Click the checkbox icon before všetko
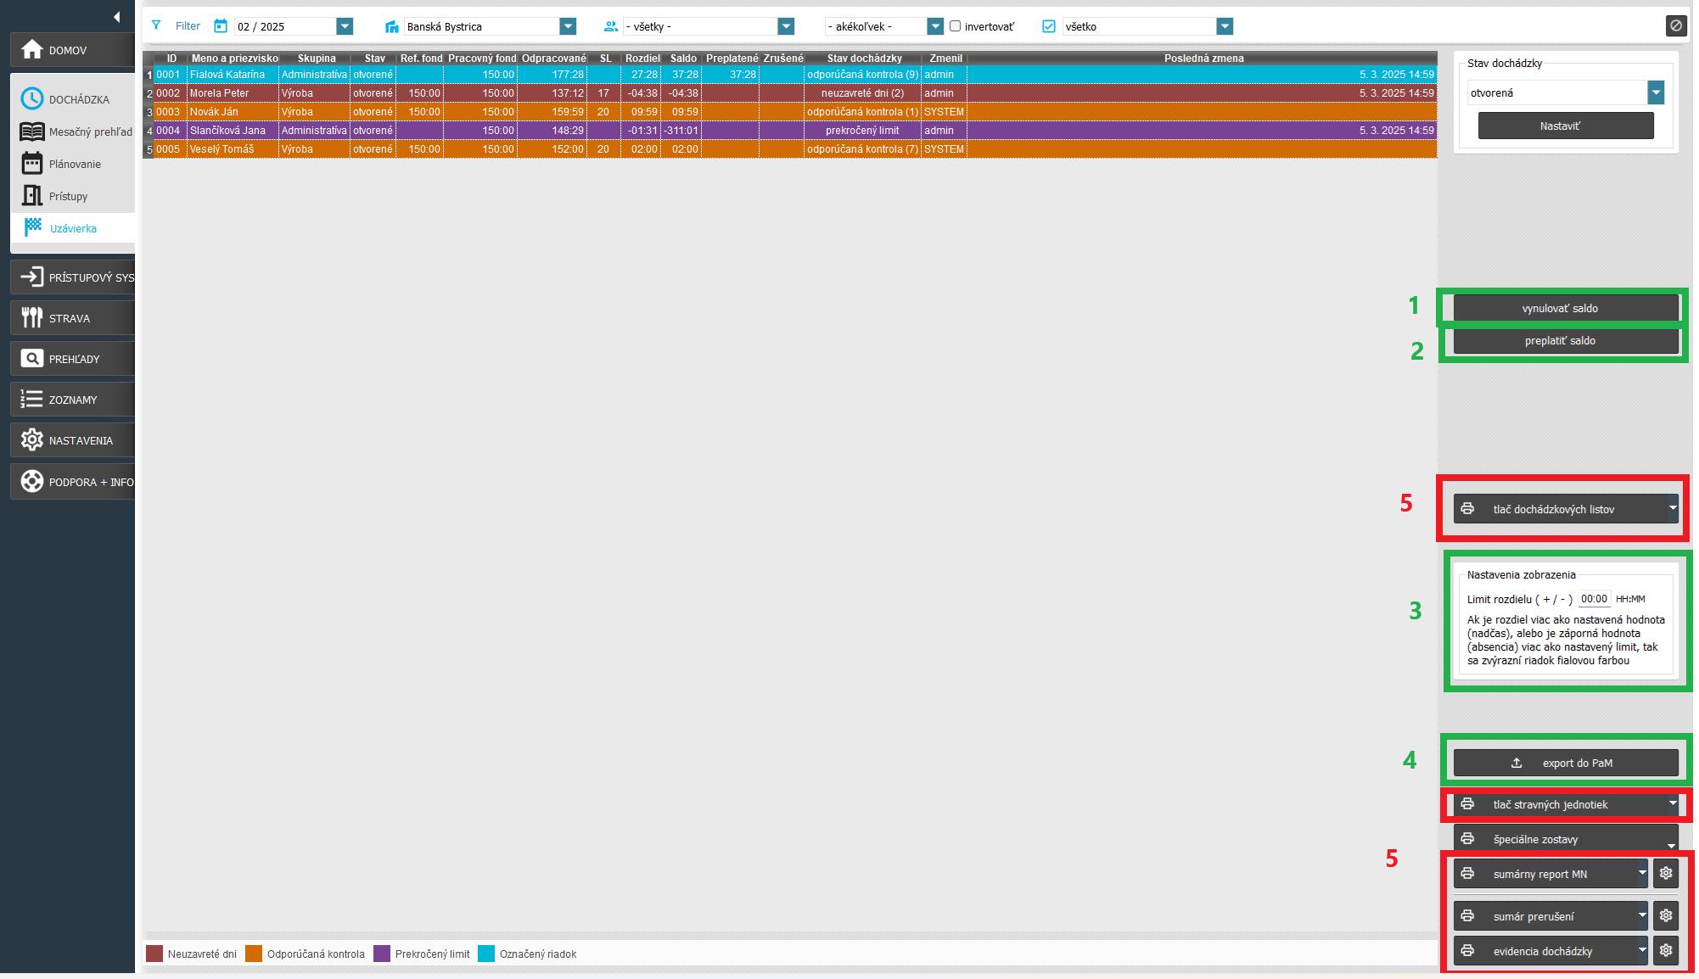 pyautogui.click(x=1049, y=26)
